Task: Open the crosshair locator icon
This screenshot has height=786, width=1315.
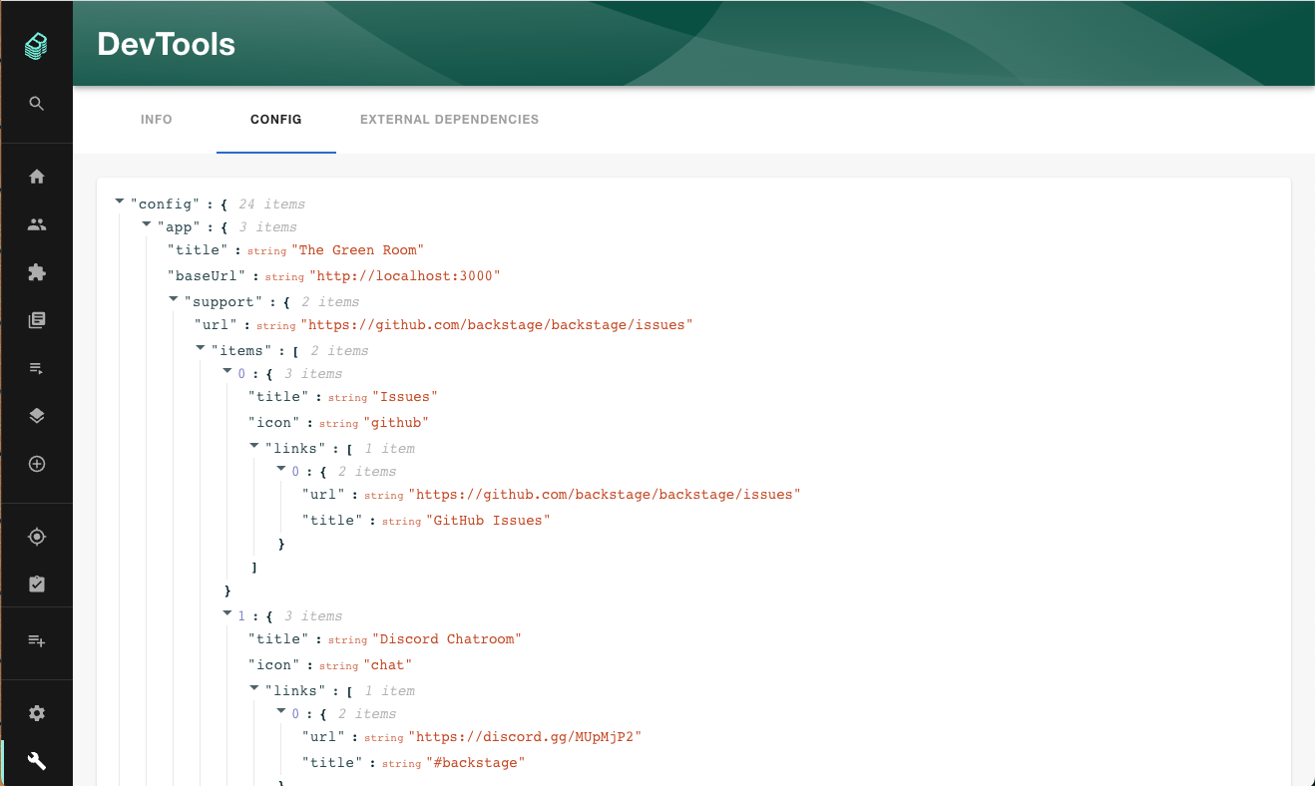Action: tap(37, 536)
